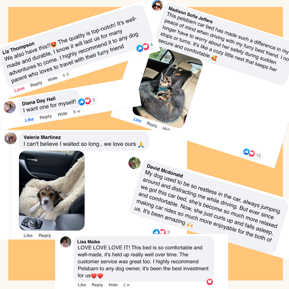Like Valerie Martinez's comment
The height and width of the screenshot is (289, 289).
tap(28, 235)
